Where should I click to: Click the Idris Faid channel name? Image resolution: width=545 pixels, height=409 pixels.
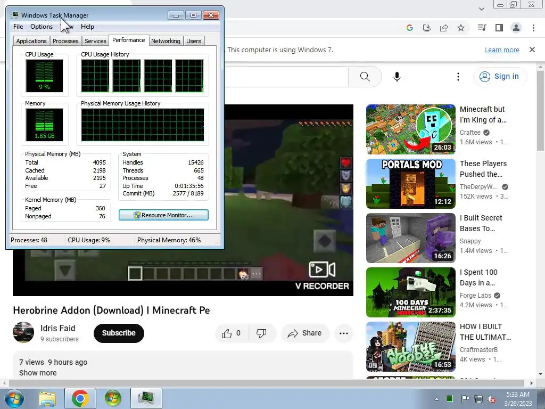point(57,328)
